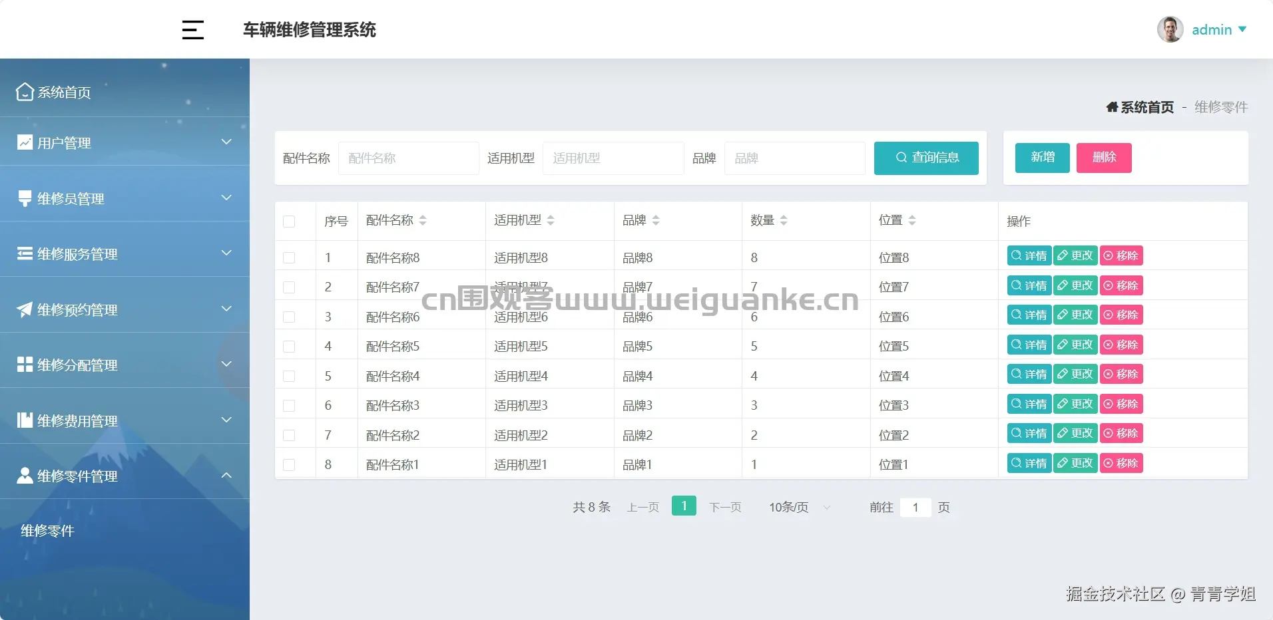Click 更改 for 配件名称6 row
Viewport: 1273px width, 620px height.
tap(1075, 315)
